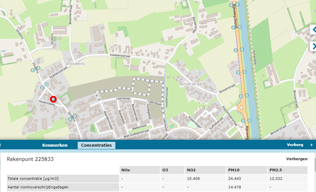Click Verberg in the blue bar

(x=295, y=145)
